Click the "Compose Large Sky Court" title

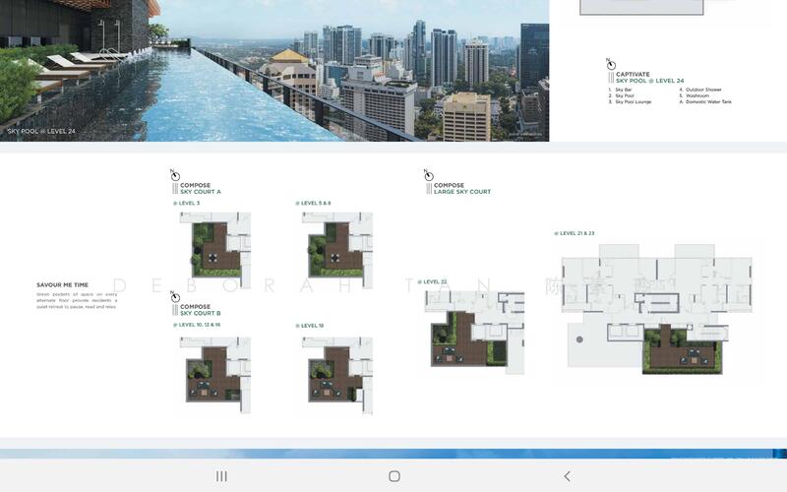point(462,188)
